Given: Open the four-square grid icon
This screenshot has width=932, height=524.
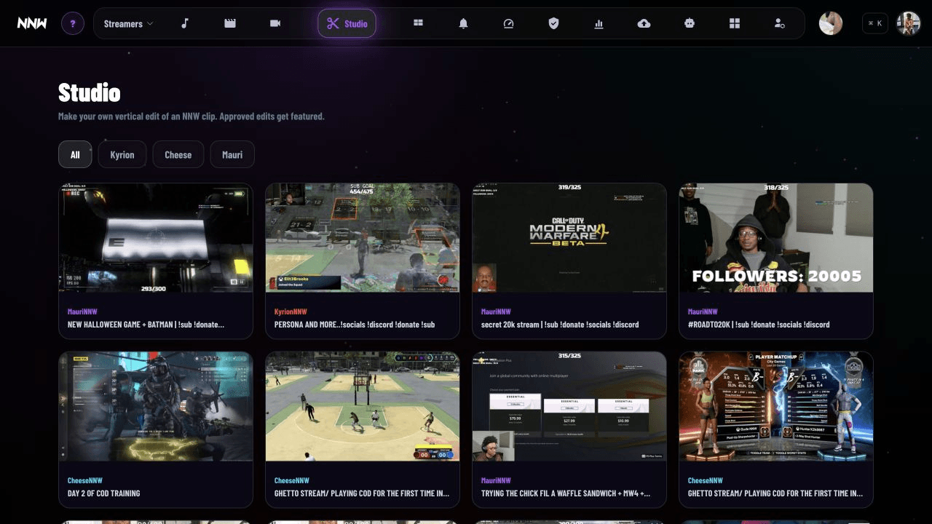Looking at the screenshot, I should (x=734, y=23).
